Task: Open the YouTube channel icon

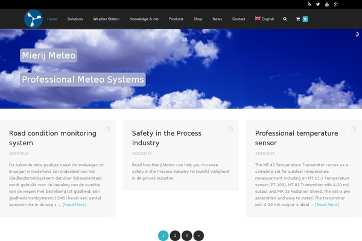Action: pyautogui.click(x=326, y=4)
